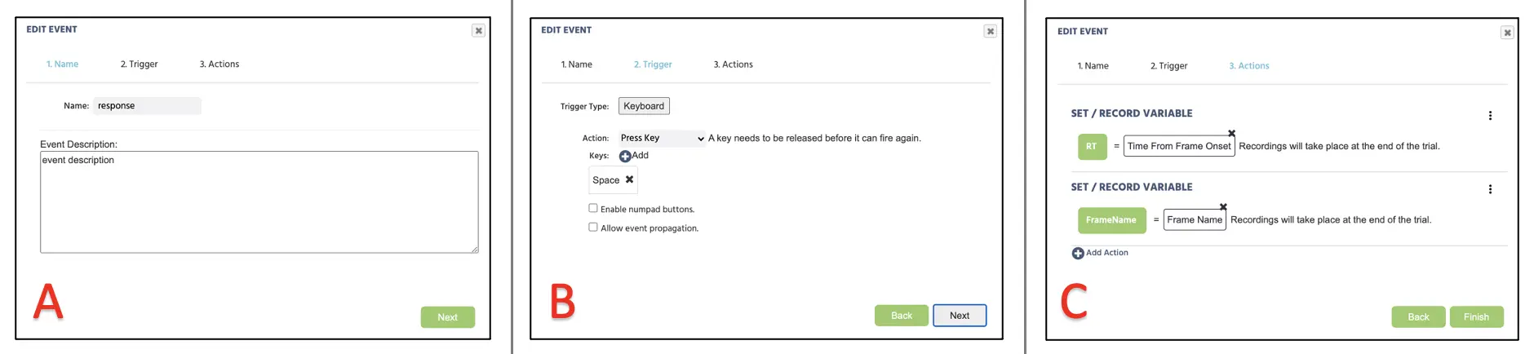Go to the 3. Actions tab in panel B
The width and height of the screenshot is (1534, 354).
point(734,64)
